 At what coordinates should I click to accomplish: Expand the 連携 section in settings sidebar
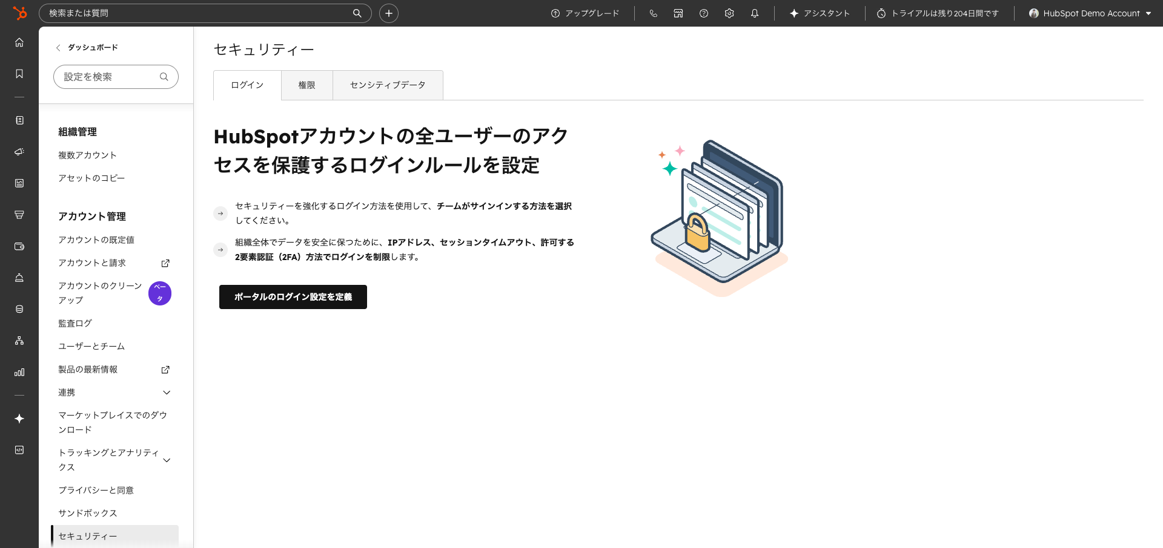point(166,392)
